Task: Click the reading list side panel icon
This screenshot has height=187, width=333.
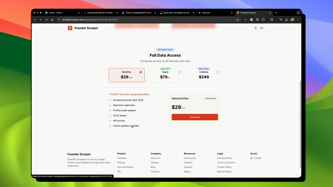Action: click(x=271, y=20)
